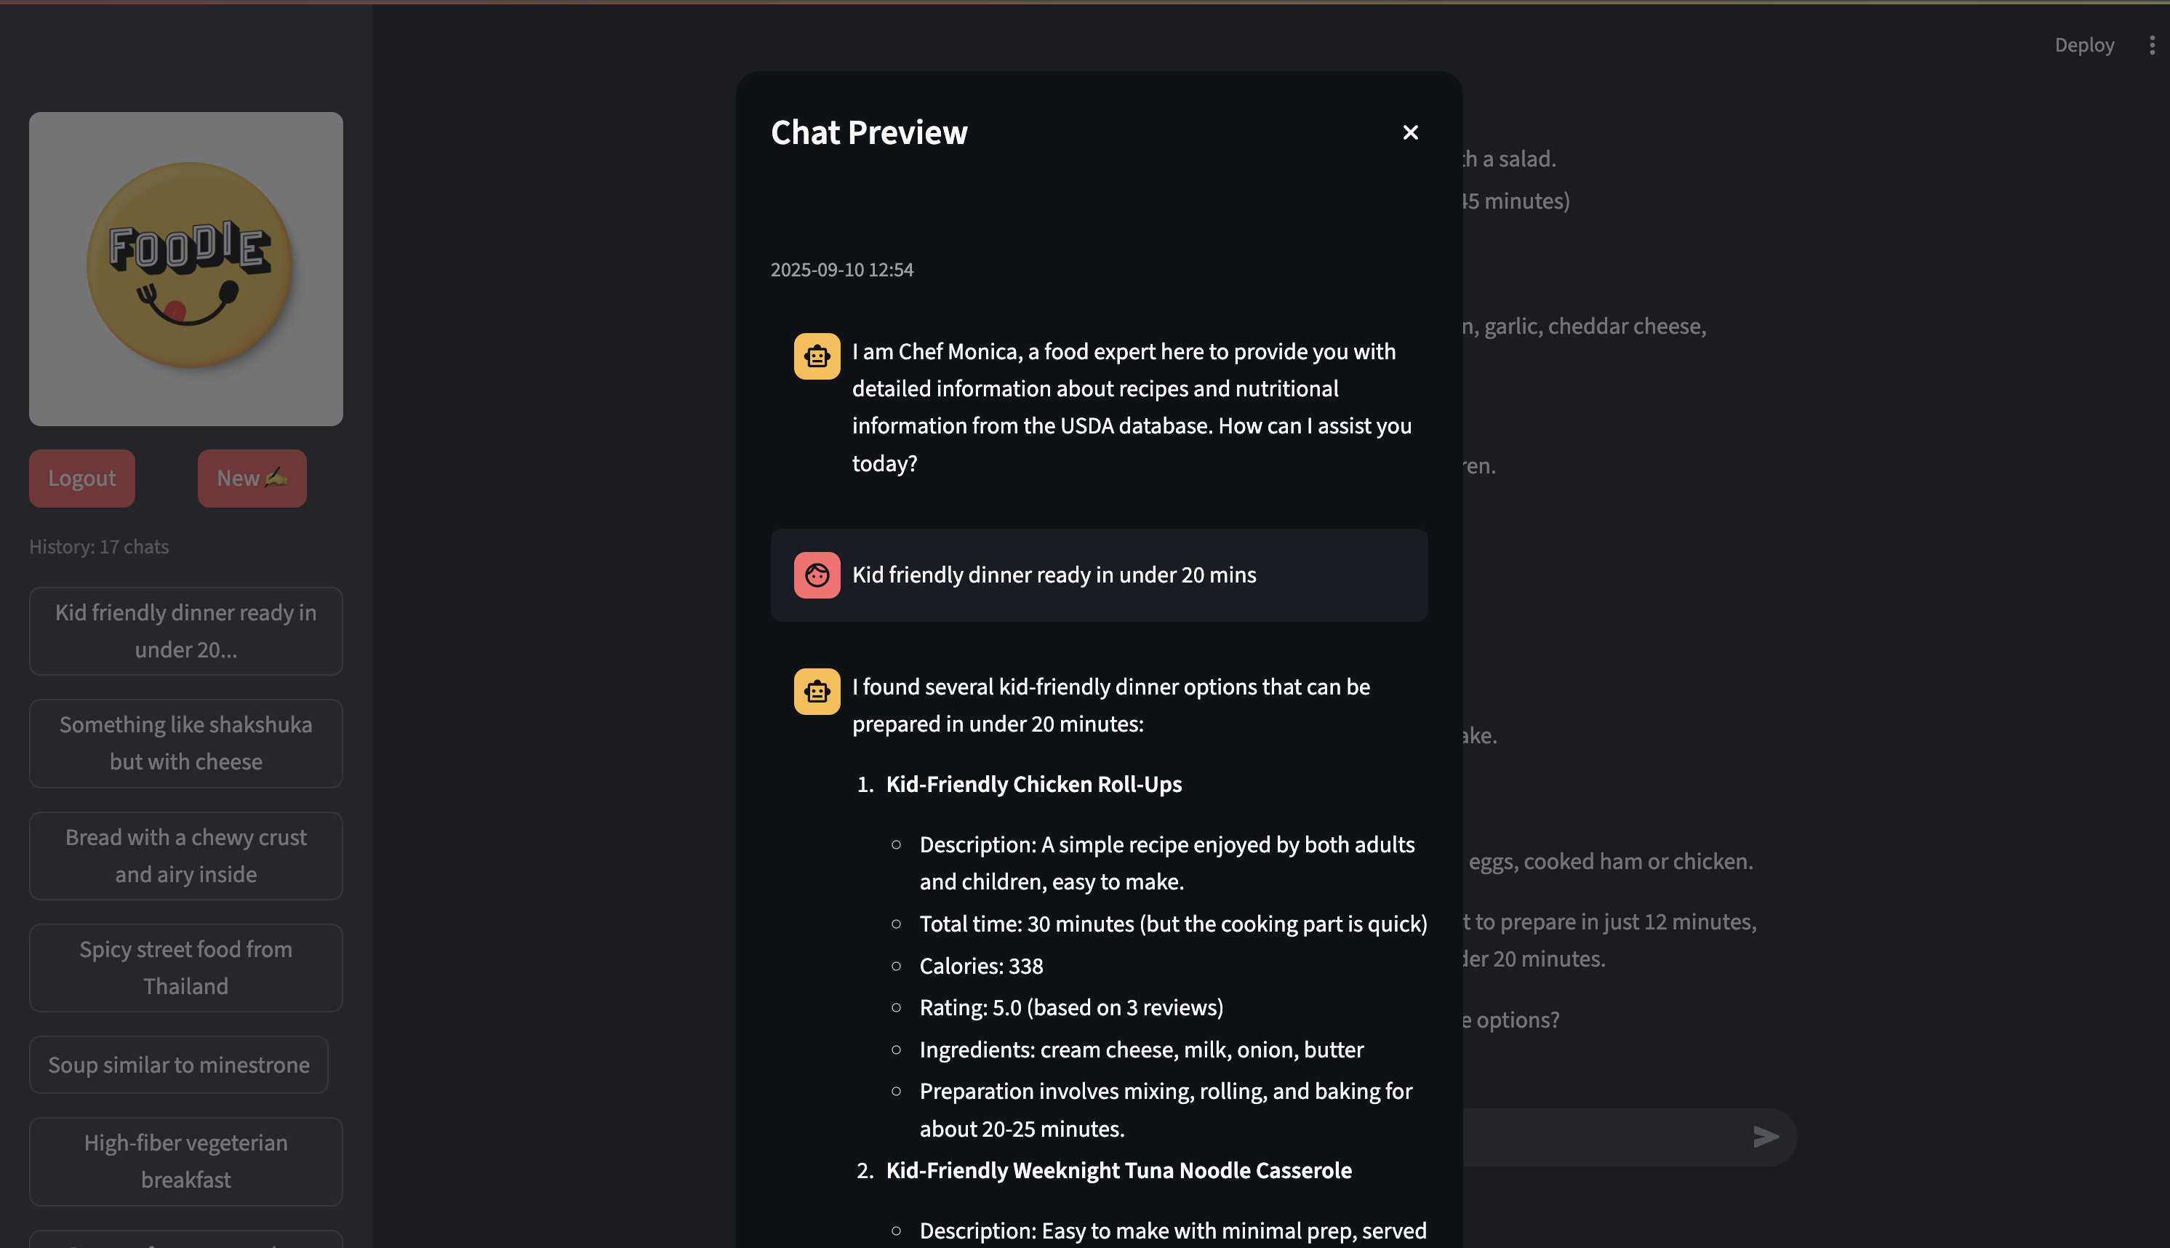
Task: Open 'Something like shakshuka but with cheese' chat
Action: (x=186, y=743)
